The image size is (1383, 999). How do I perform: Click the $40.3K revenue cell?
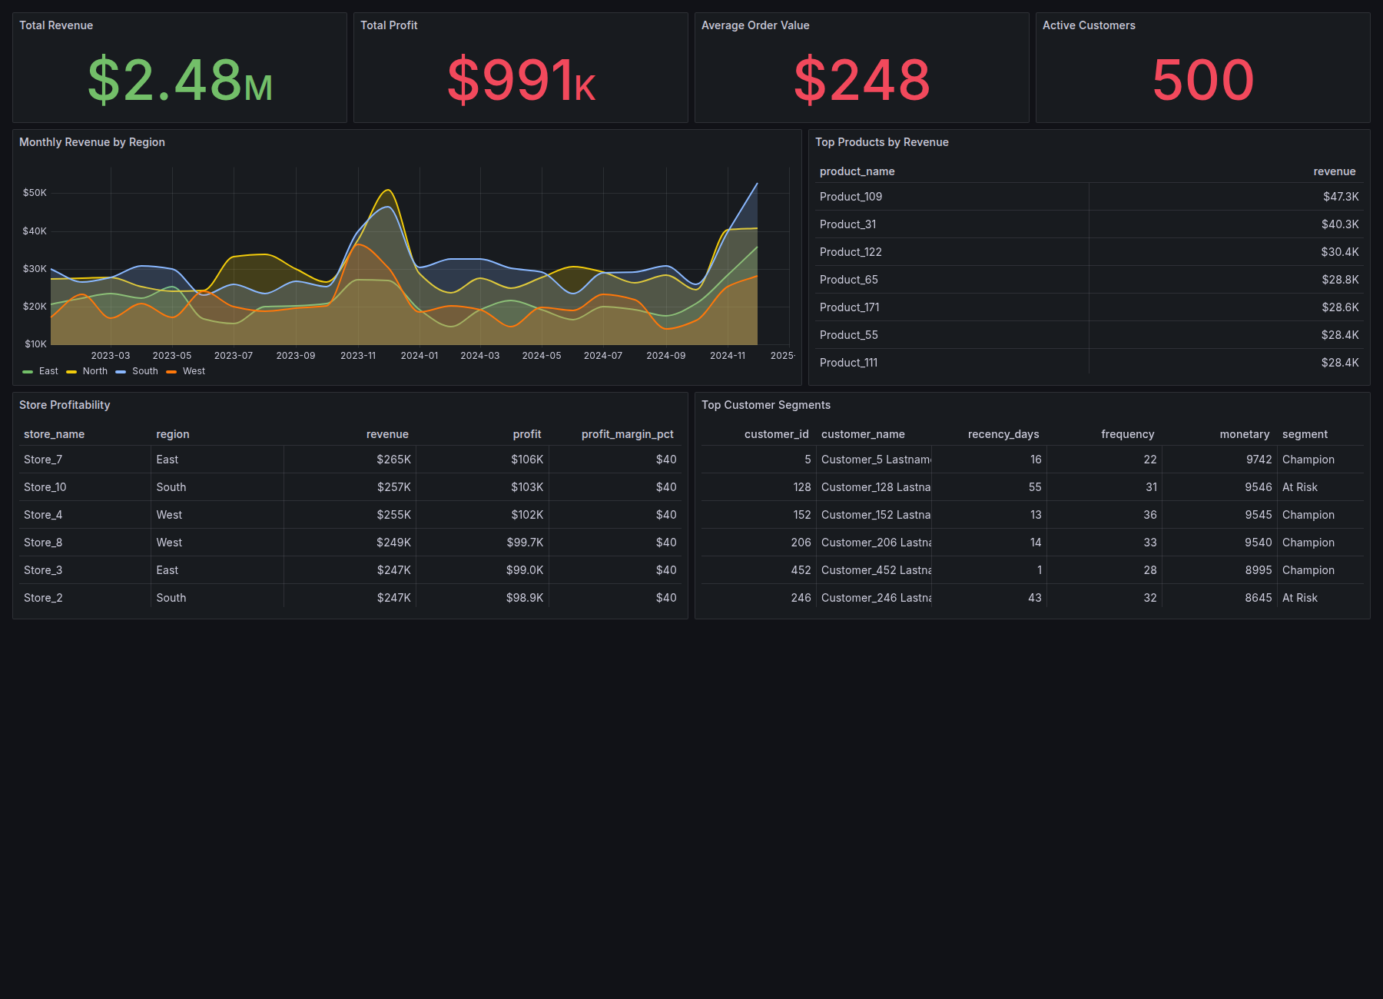click(1226, 224)
